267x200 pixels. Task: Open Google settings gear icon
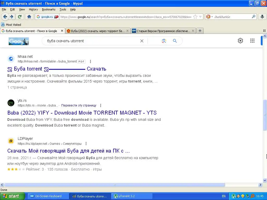(240, 41)
